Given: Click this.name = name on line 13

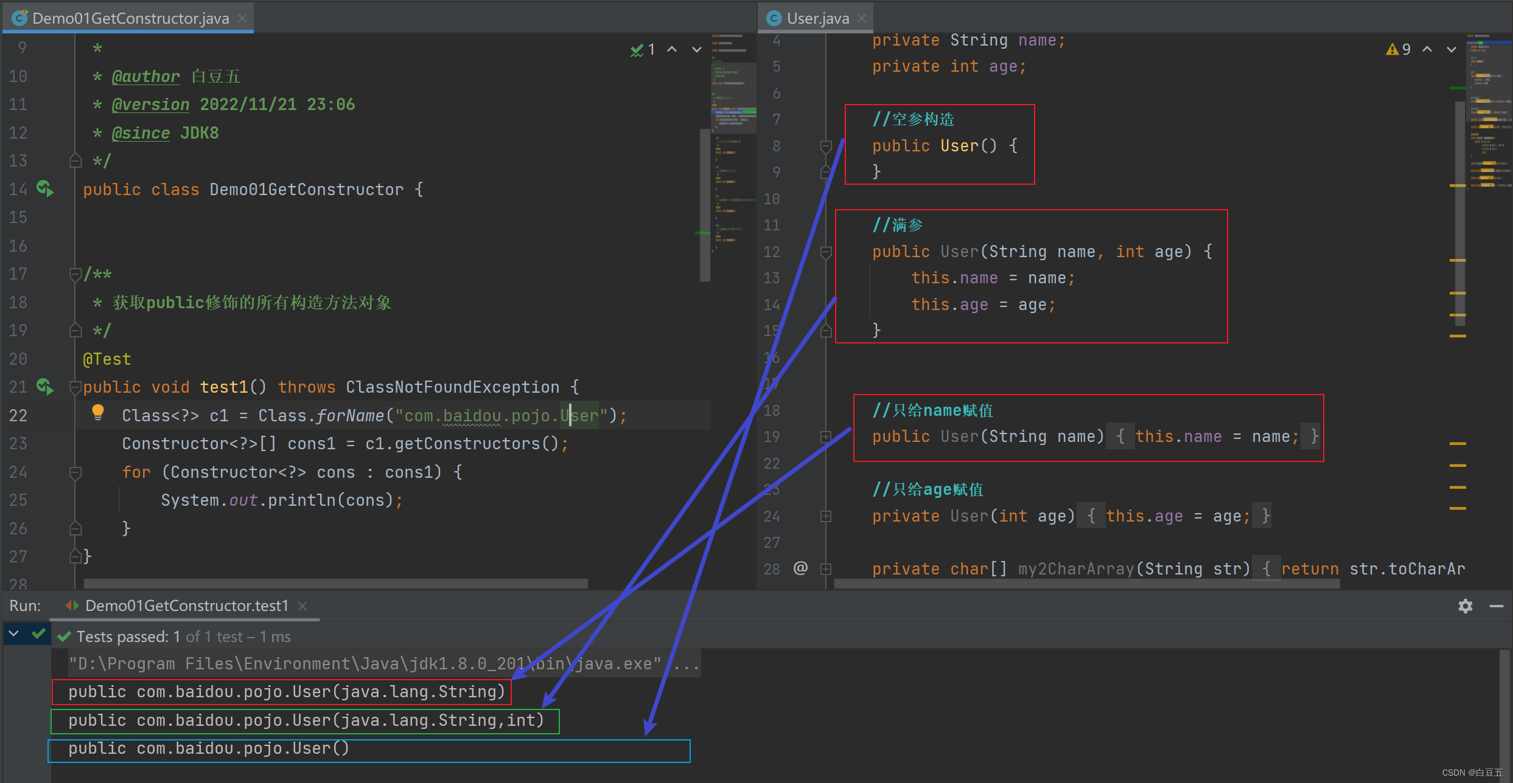Looking at the screenshot, I should 993,278.
